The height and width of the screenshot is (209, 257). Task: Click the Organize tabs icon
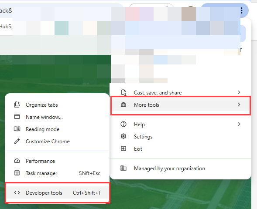coord(17,104)
